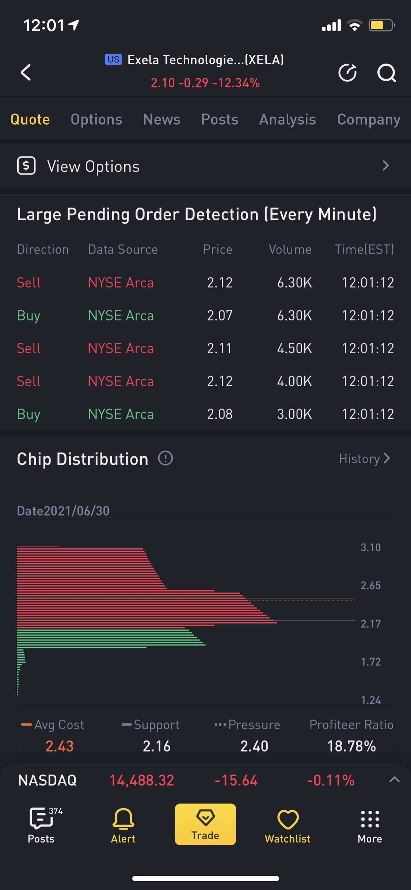Open the Company tab
The height and width of the screenshot is (890, 411).
pos(368,119)
